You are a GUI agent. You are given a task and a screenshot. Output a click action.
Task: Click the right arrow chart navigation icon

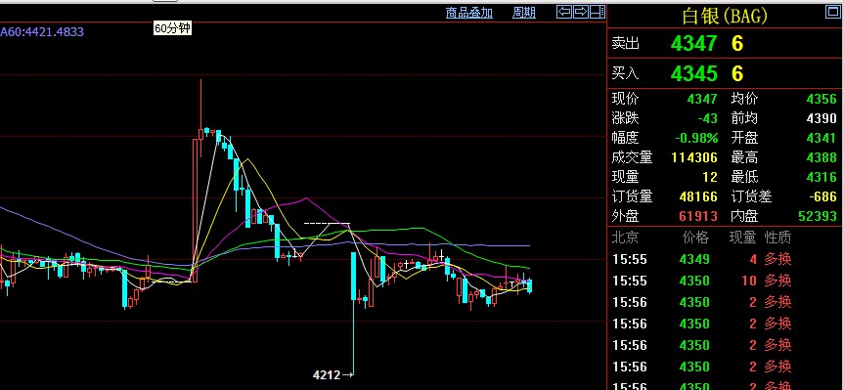pyautogui.click(x=581, y=12)
